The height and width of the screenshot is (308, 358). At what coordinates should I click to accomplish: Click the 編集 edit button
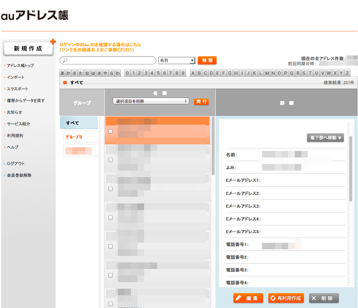point(248,298)
